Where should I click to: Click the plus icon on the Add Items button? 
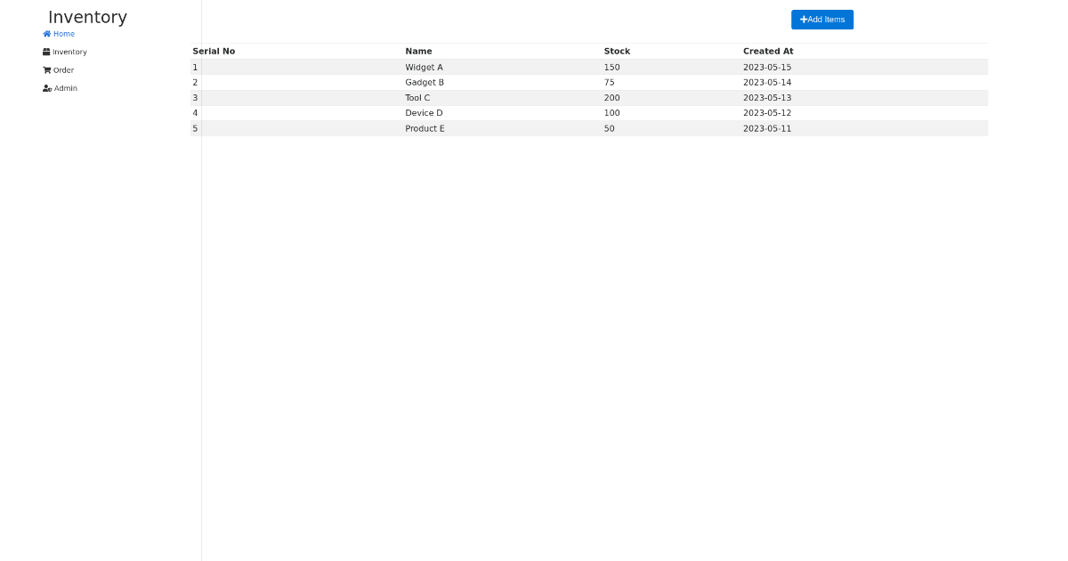coord(804,19)
